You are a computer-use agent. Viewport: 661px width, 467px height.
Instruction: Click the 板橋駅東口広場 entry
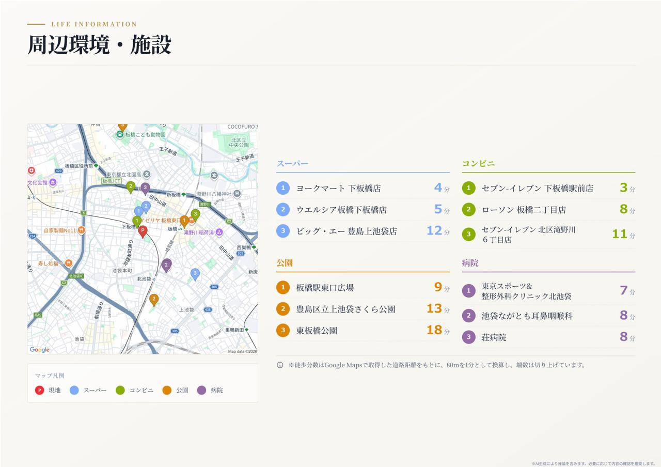(x=363, y=287)
